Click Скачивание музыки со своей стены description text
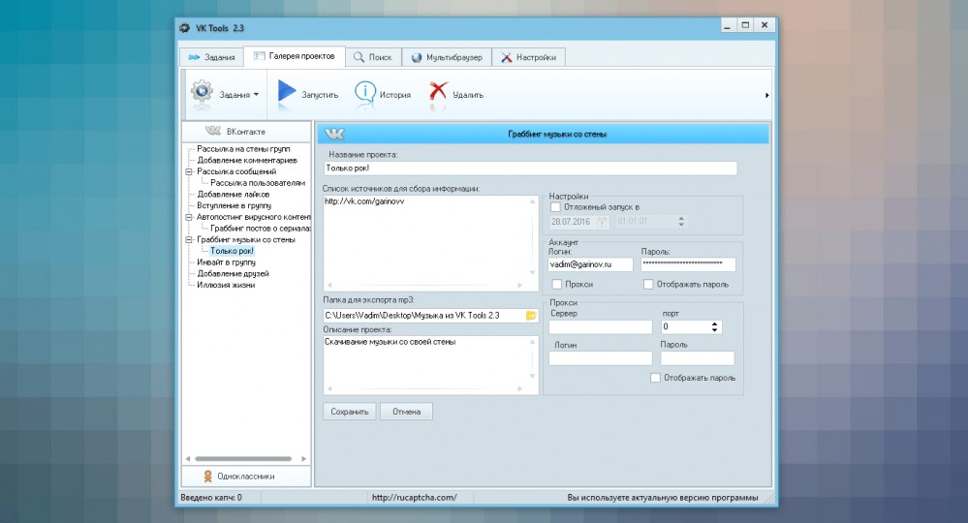The width and height of the screenshot is (968, 523). (x=390, y=342)
